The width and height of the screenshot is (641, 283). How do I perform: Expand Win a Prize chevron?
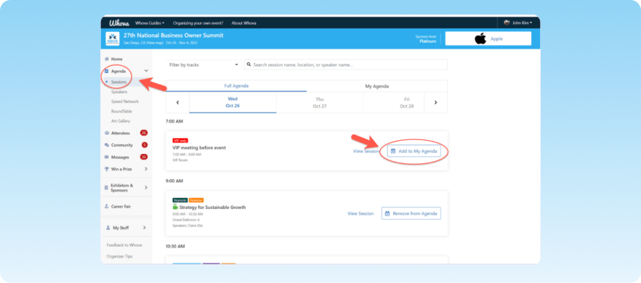pos(146,169)
